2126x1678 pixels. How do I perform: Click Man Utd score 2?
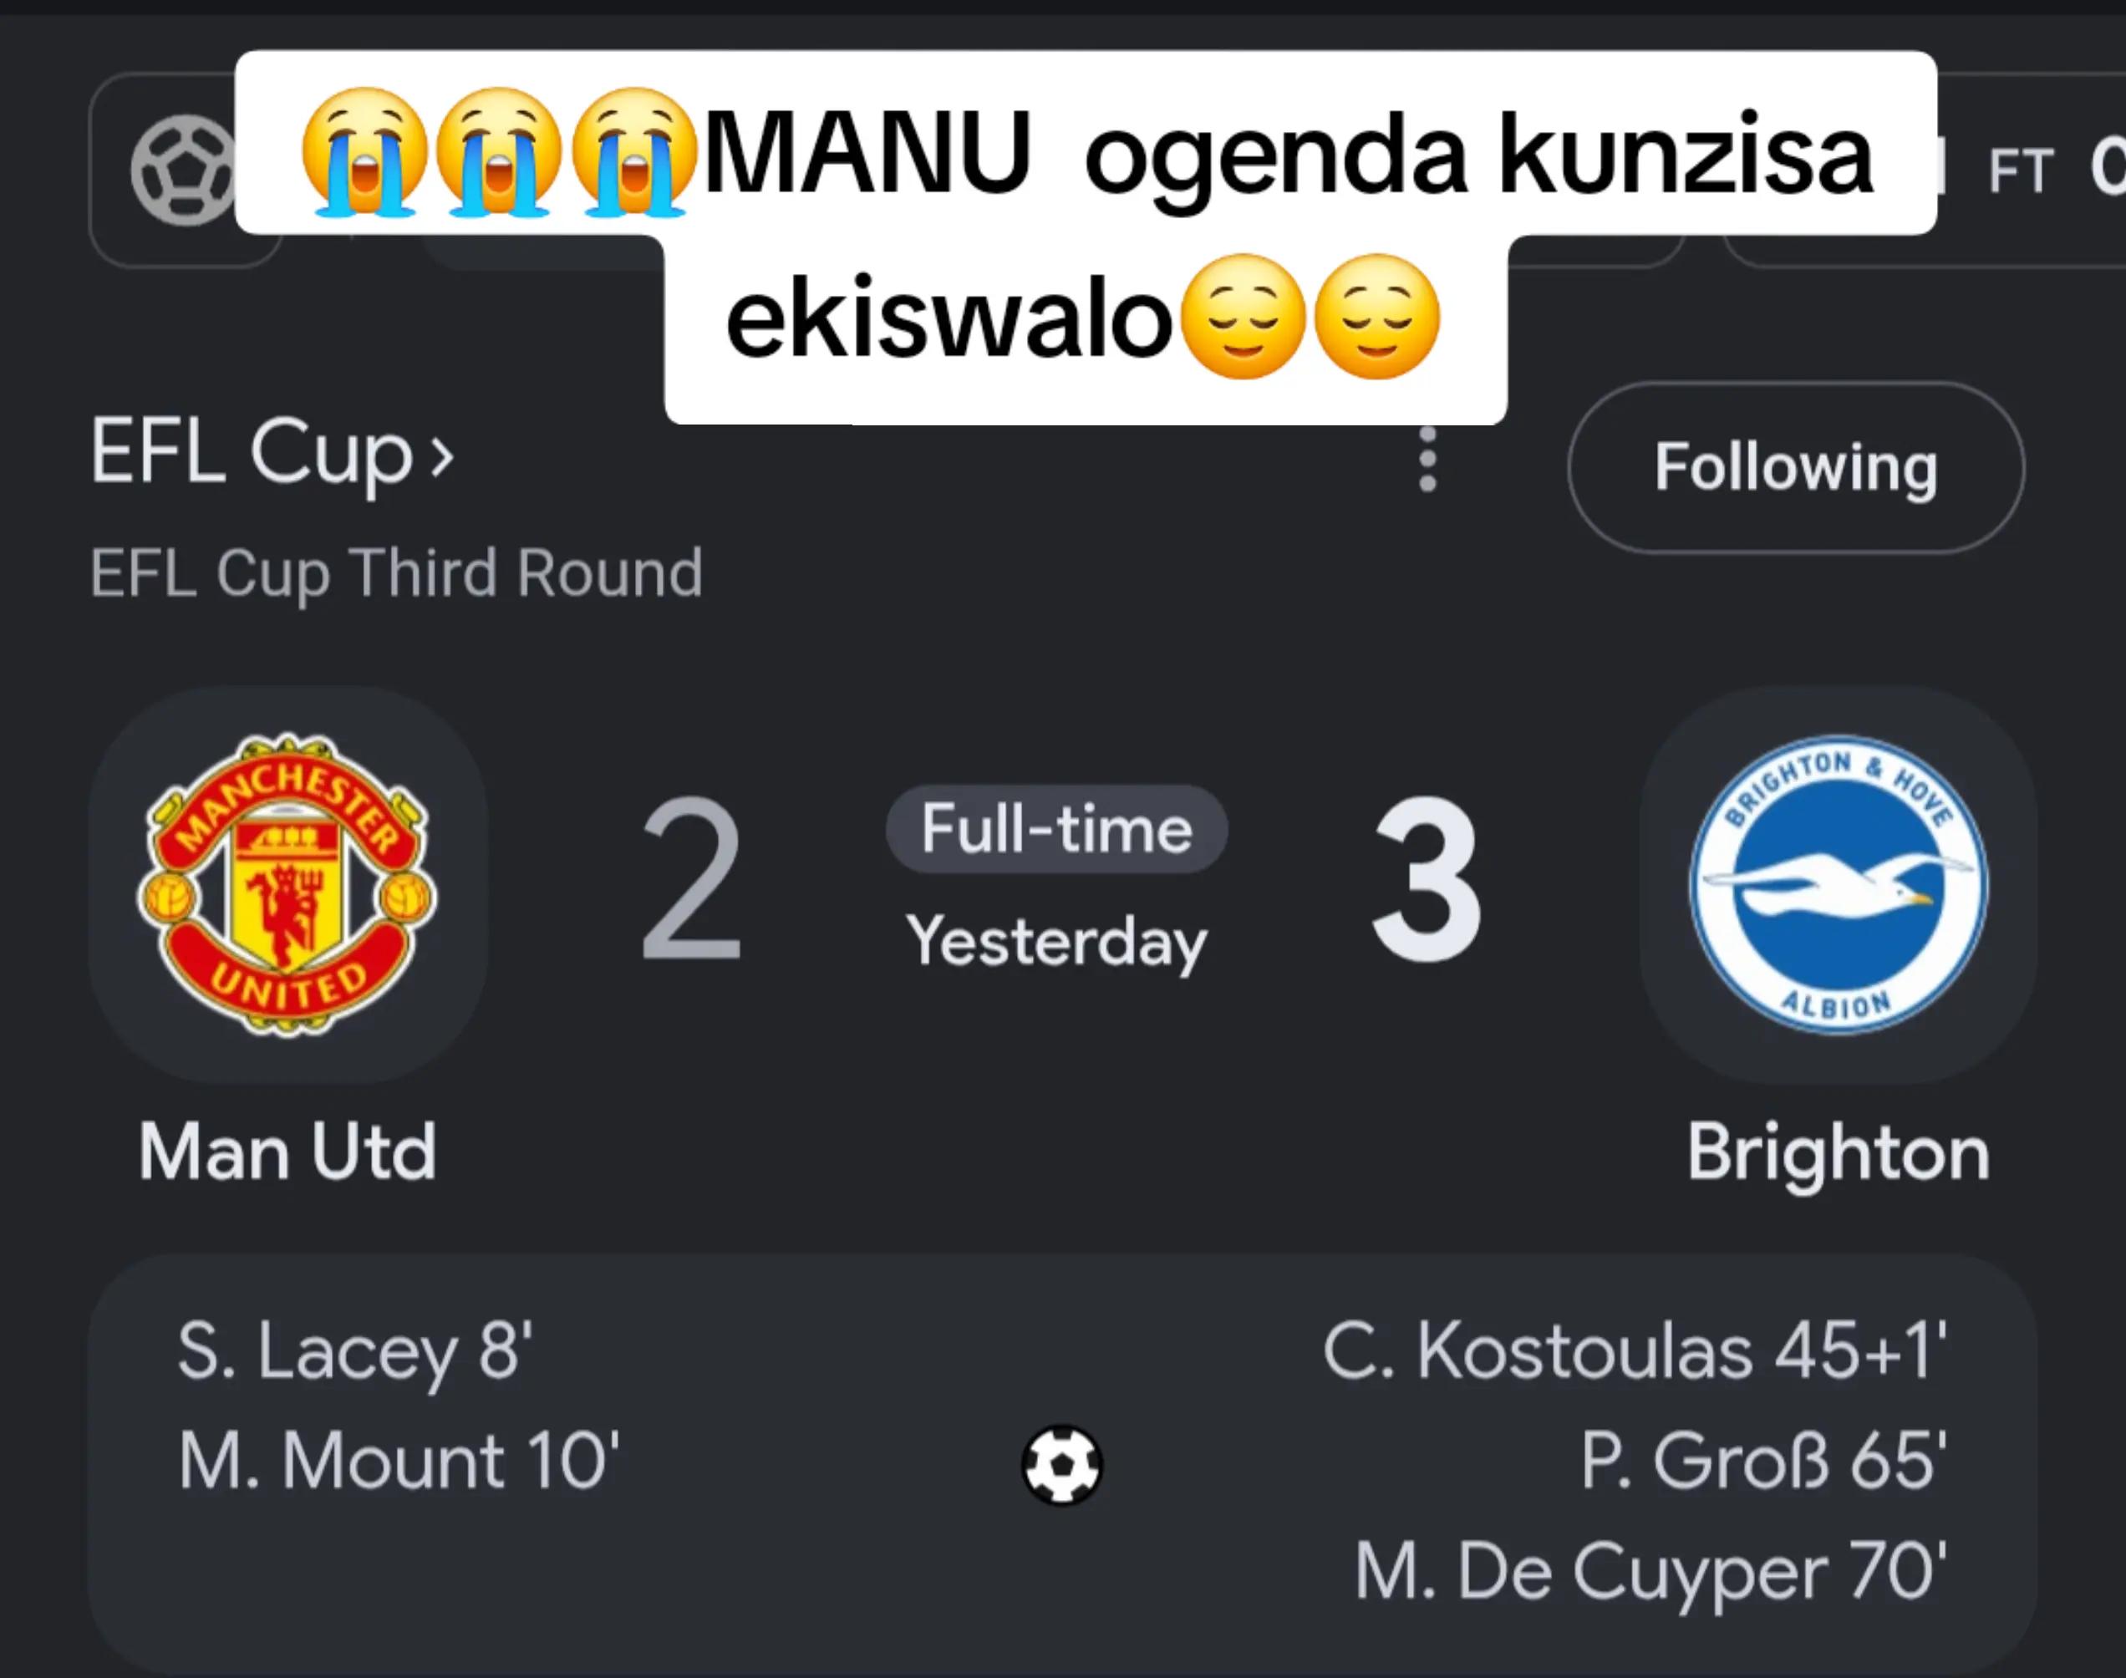coord(690,880)
